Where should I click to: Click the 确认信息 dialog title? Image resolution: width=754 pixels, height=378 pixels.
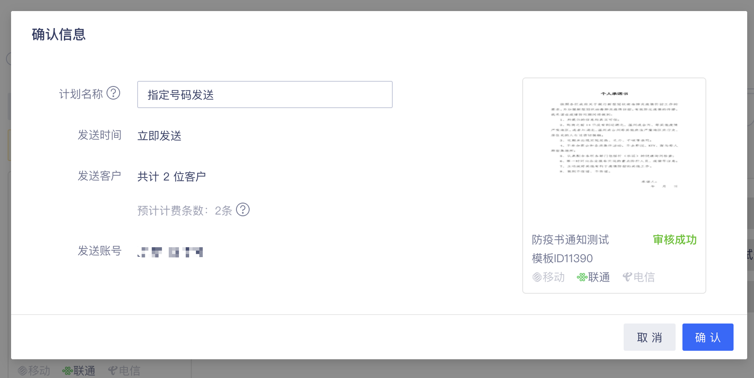tap(59, 34)
